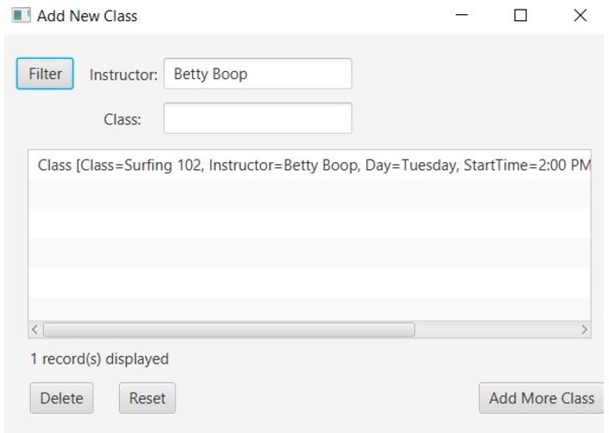This screenshot has height=433, width=609.
Task: Click the record(s) displayed status text
Action: click(x=99, y=358)
